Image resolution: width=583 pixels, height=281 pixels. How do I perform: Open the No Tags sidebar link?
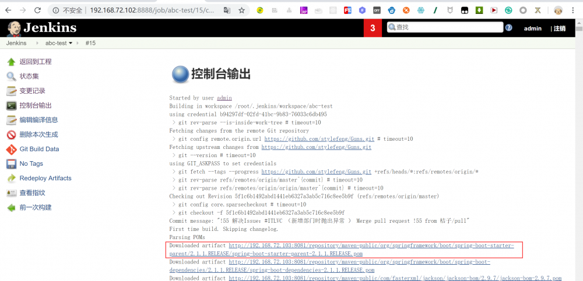pyautogui.click(x=31, y=163)
